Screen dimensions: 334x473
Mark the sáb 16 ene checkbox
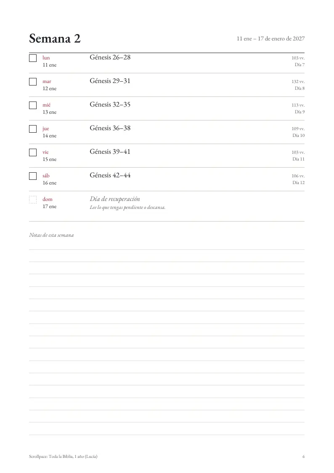click(33, 176)
